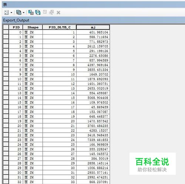Click mj cell 2858.145114
Screen dimensions: 185x184
click(93, 163)
